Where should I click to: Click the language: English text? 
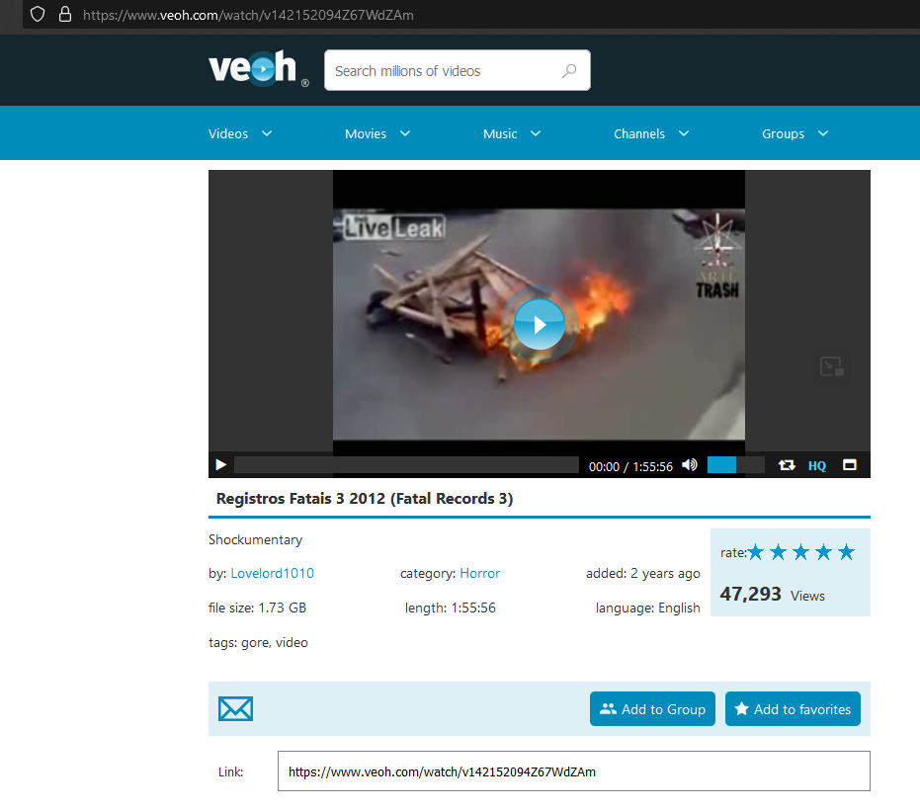pos(648,607)
